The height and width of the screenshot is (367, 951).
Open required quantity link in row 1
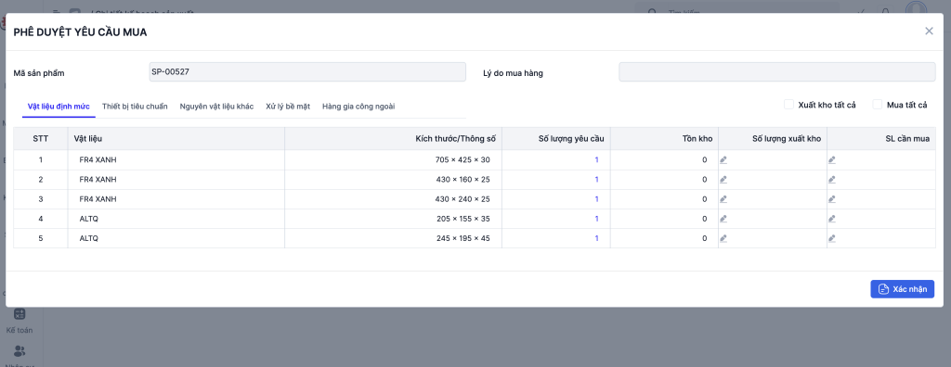pos(596,160)
